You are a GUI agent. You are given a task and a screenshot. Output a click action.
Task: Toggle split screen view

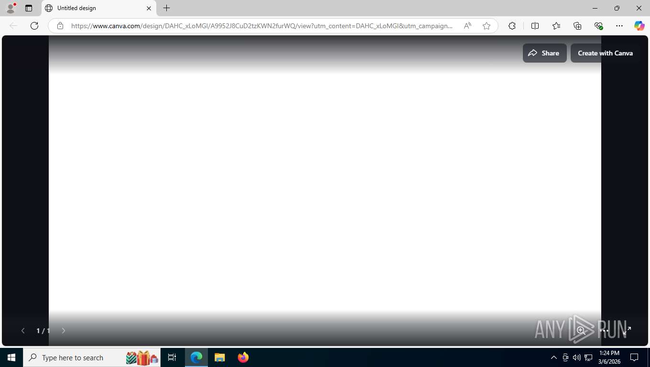(535, 26)
